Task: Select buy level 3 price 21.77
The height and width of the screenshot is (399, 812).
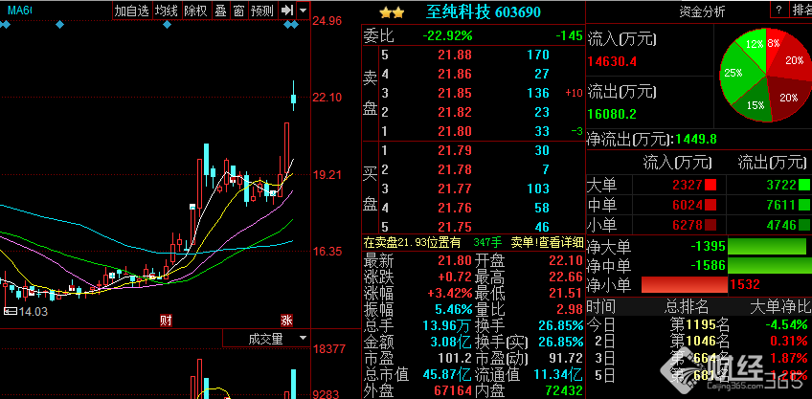Action: click(455, 188)
